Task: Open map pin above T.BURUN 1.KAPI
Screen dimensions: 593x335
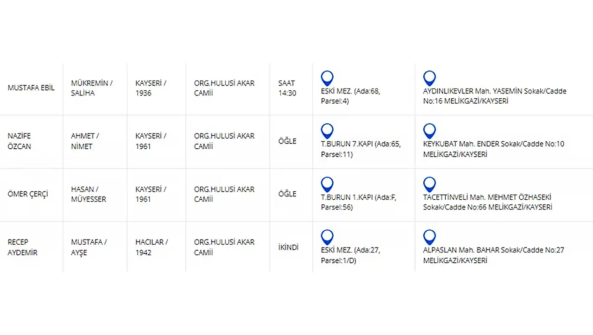Action: click(x=327, y=185)
